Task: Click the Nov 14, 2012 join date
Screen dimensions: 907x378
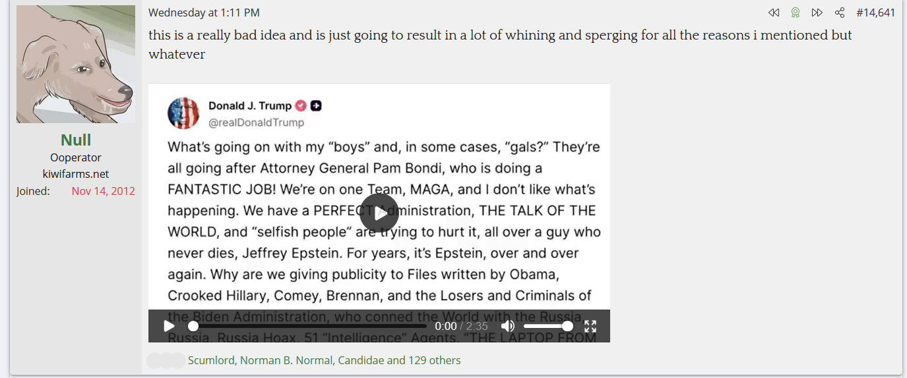Action: (x=103, y=191)
